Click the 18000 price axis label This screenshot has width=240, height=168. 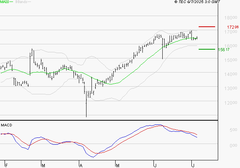click(x=231, y=18)
